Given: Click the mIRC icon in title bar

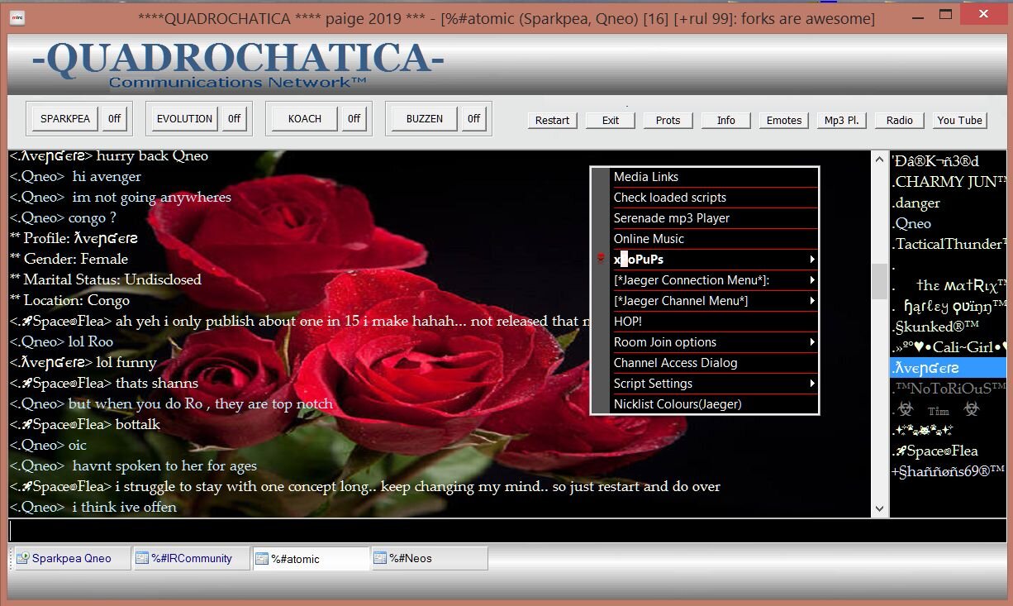Looking at the screenshot, I should click(17, 18).
